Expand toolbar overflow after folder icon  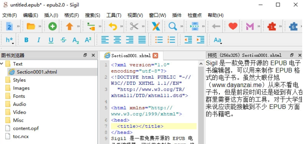coord(40,26)
